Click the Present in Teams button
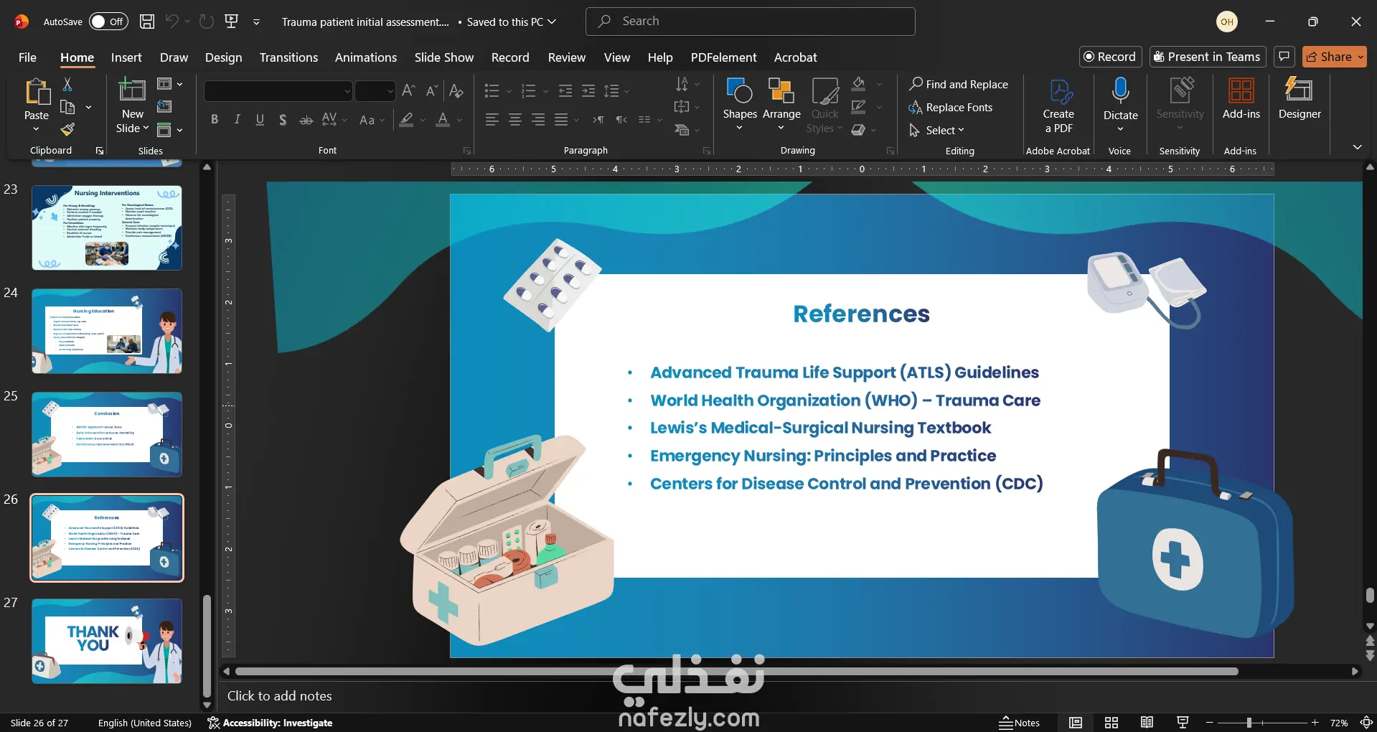 (1208, 57)
